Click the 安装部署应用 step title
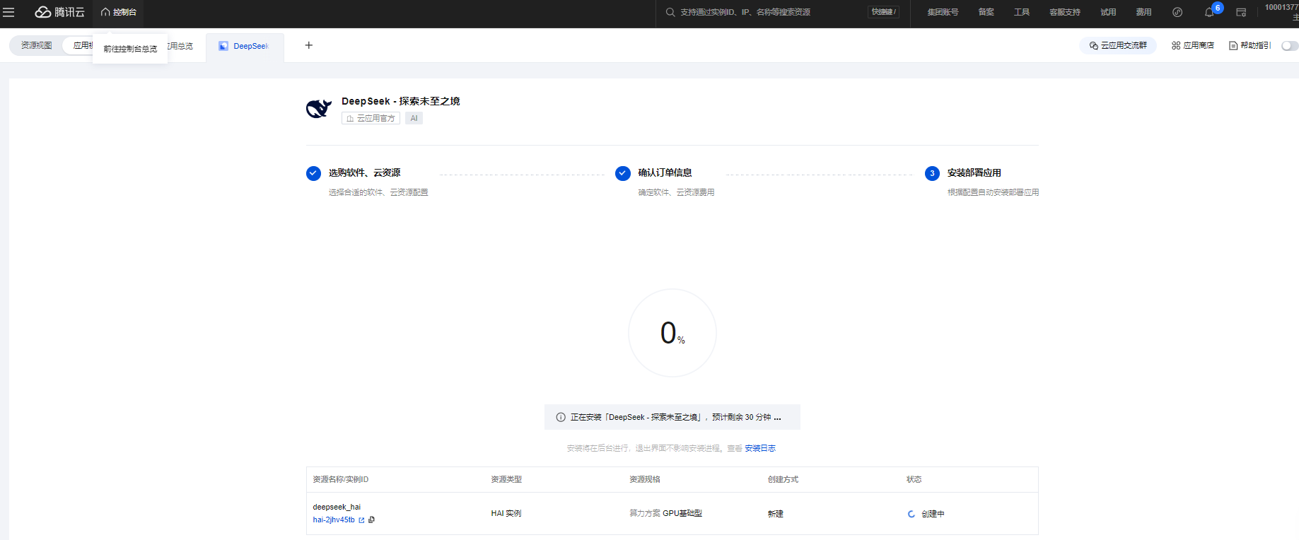 974,172
